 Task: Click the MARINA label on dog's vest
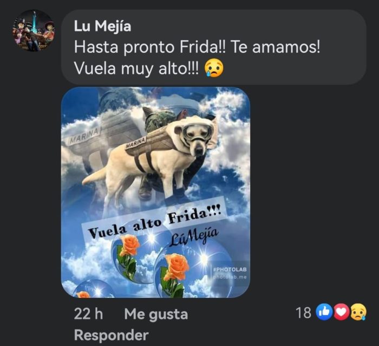[136, 143]
